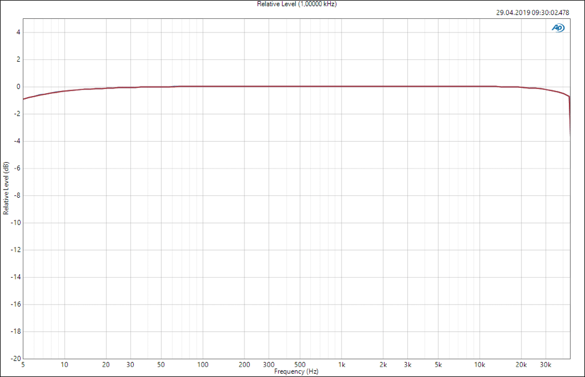Click the 30k tick on the frequency axis
The height and width of the screenshot is (377, 585).
[546, 364]
